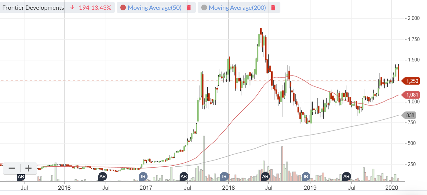Click the 2020 year axis label

[x=392, y=187]
